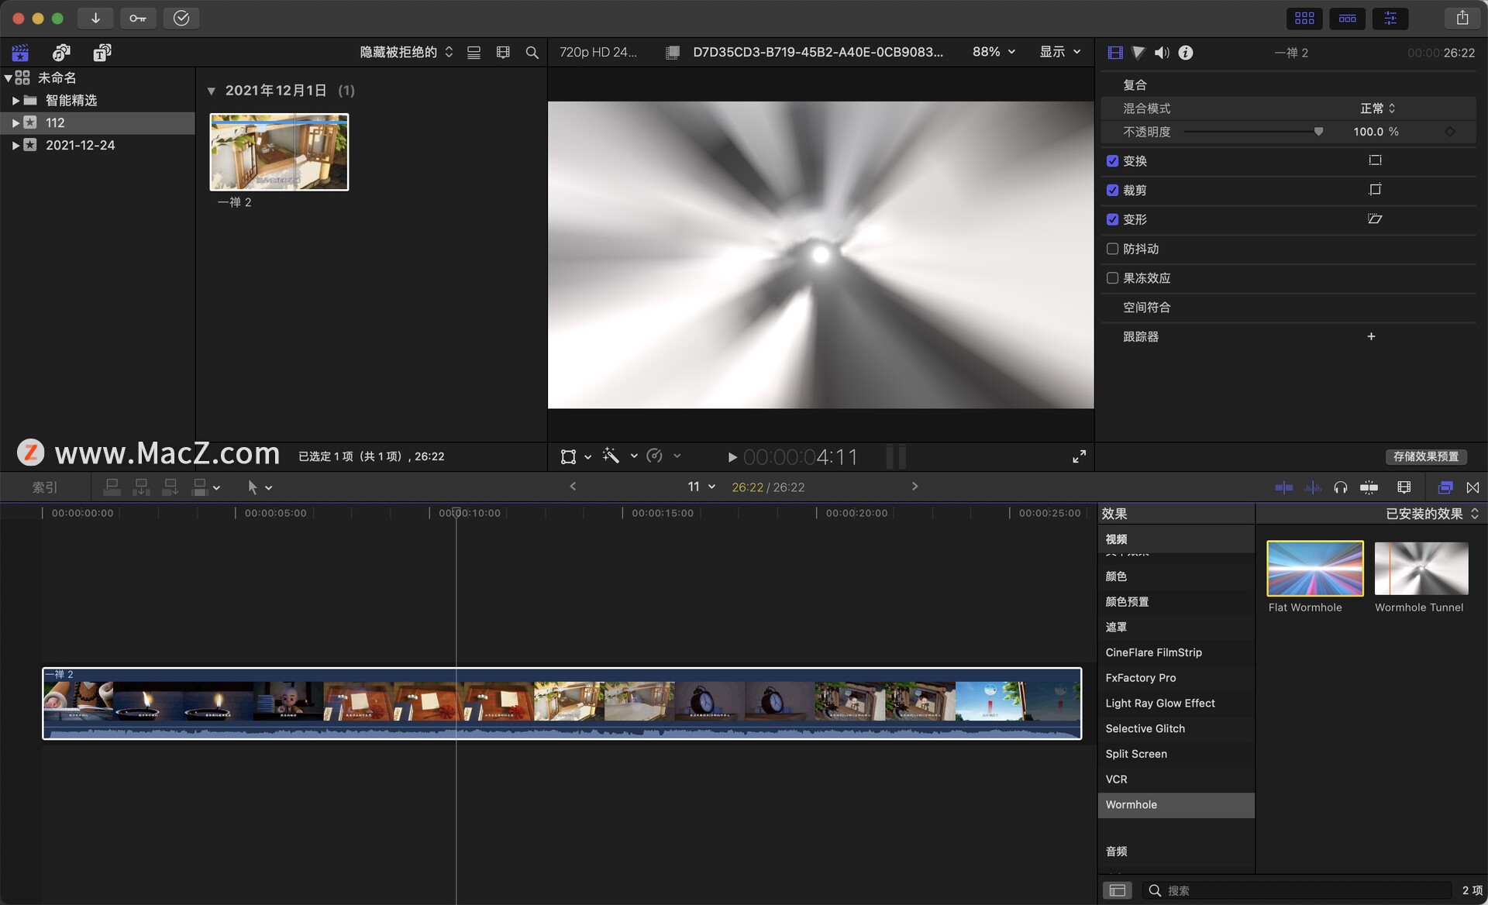The height and width of the screenshot is (905, 1488).
Task: Click the browser search magnifier icon
Action: coord(532,52)
